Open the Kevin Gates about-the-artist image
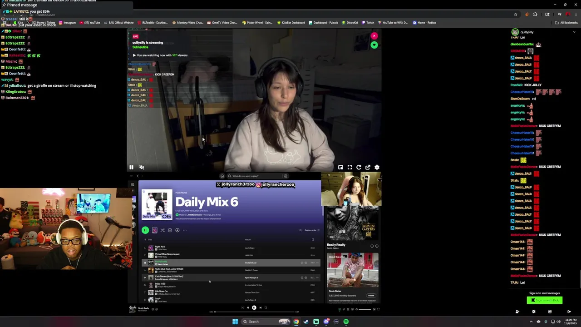The width and height of the screenshot is (581, 327). [353, 271]
